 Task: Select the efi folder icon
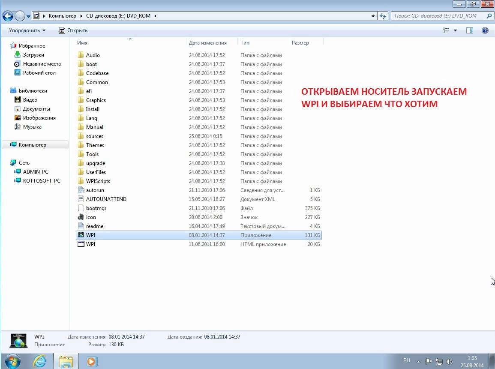point(81,91)
